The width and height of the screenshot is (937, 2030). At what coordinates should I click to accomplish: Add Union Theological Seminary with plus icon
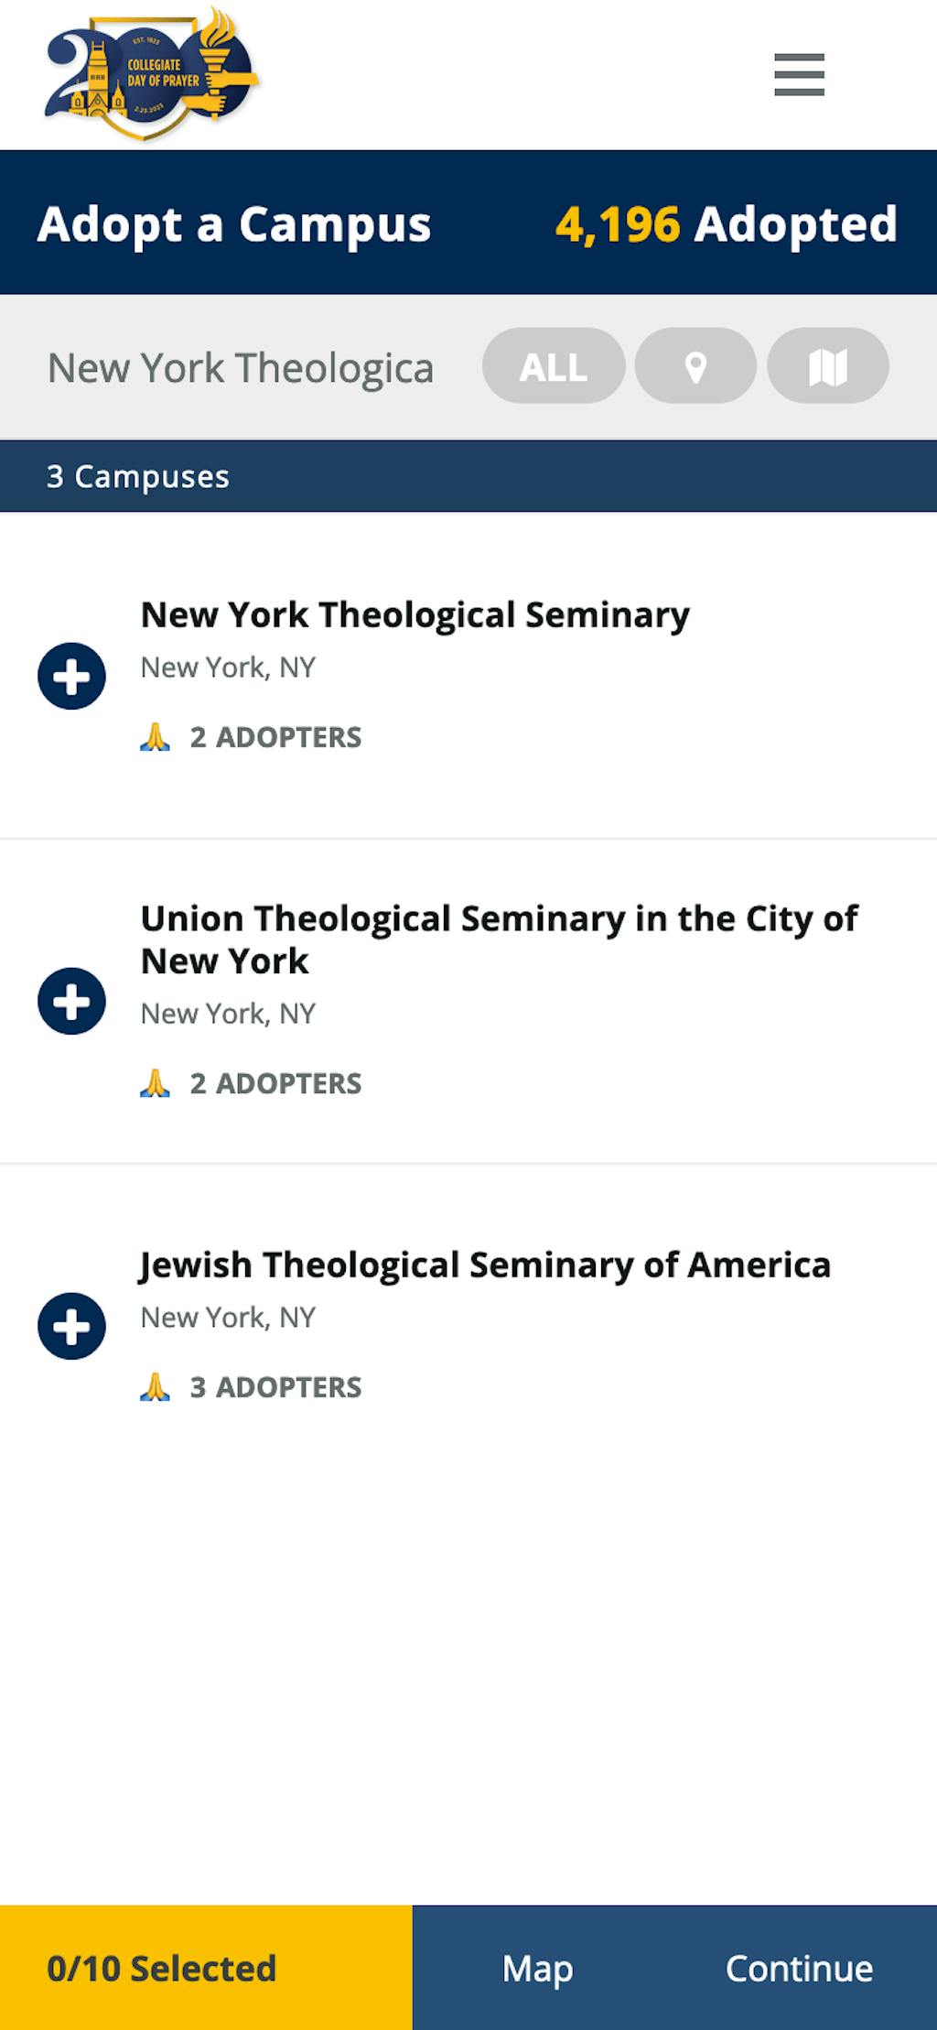click(71, 1001)
